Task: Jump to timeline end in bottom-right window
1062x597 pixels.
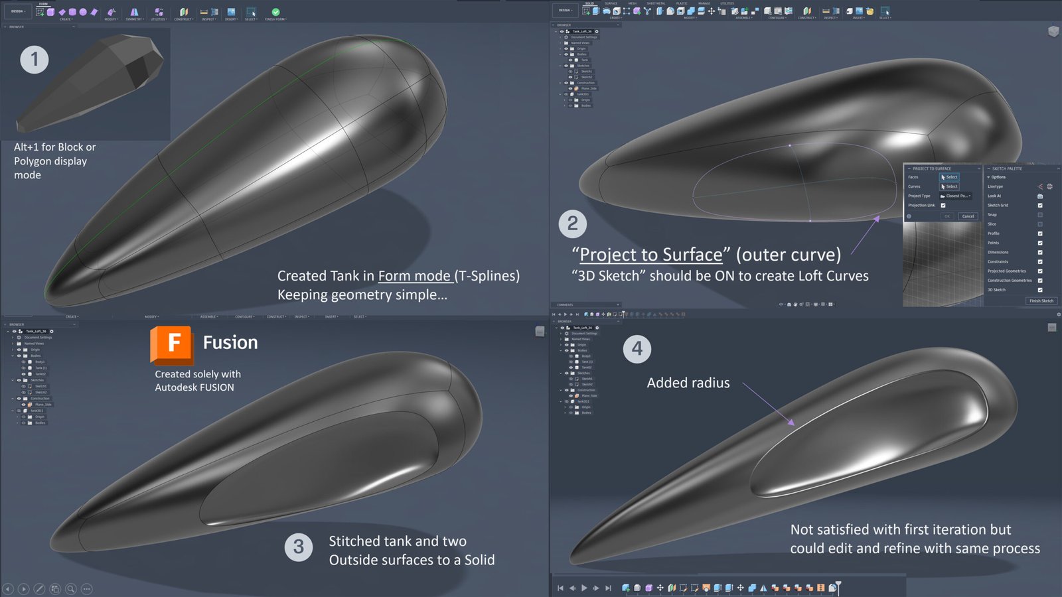Action: pyautogui.click(x=608, y=588)
